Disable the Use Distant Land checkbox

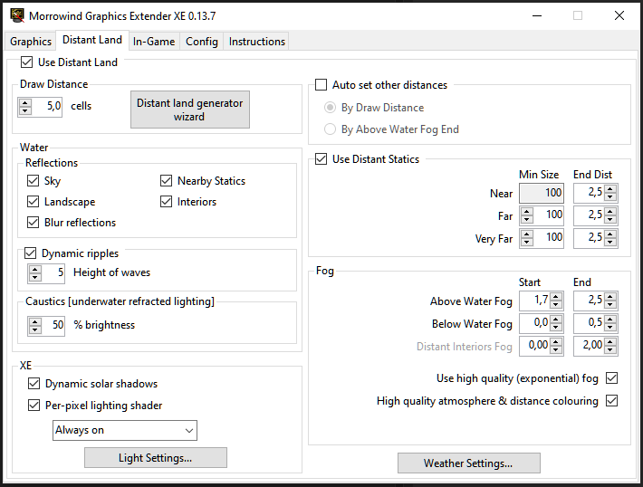pyautogui.click(x=26, y=62)
